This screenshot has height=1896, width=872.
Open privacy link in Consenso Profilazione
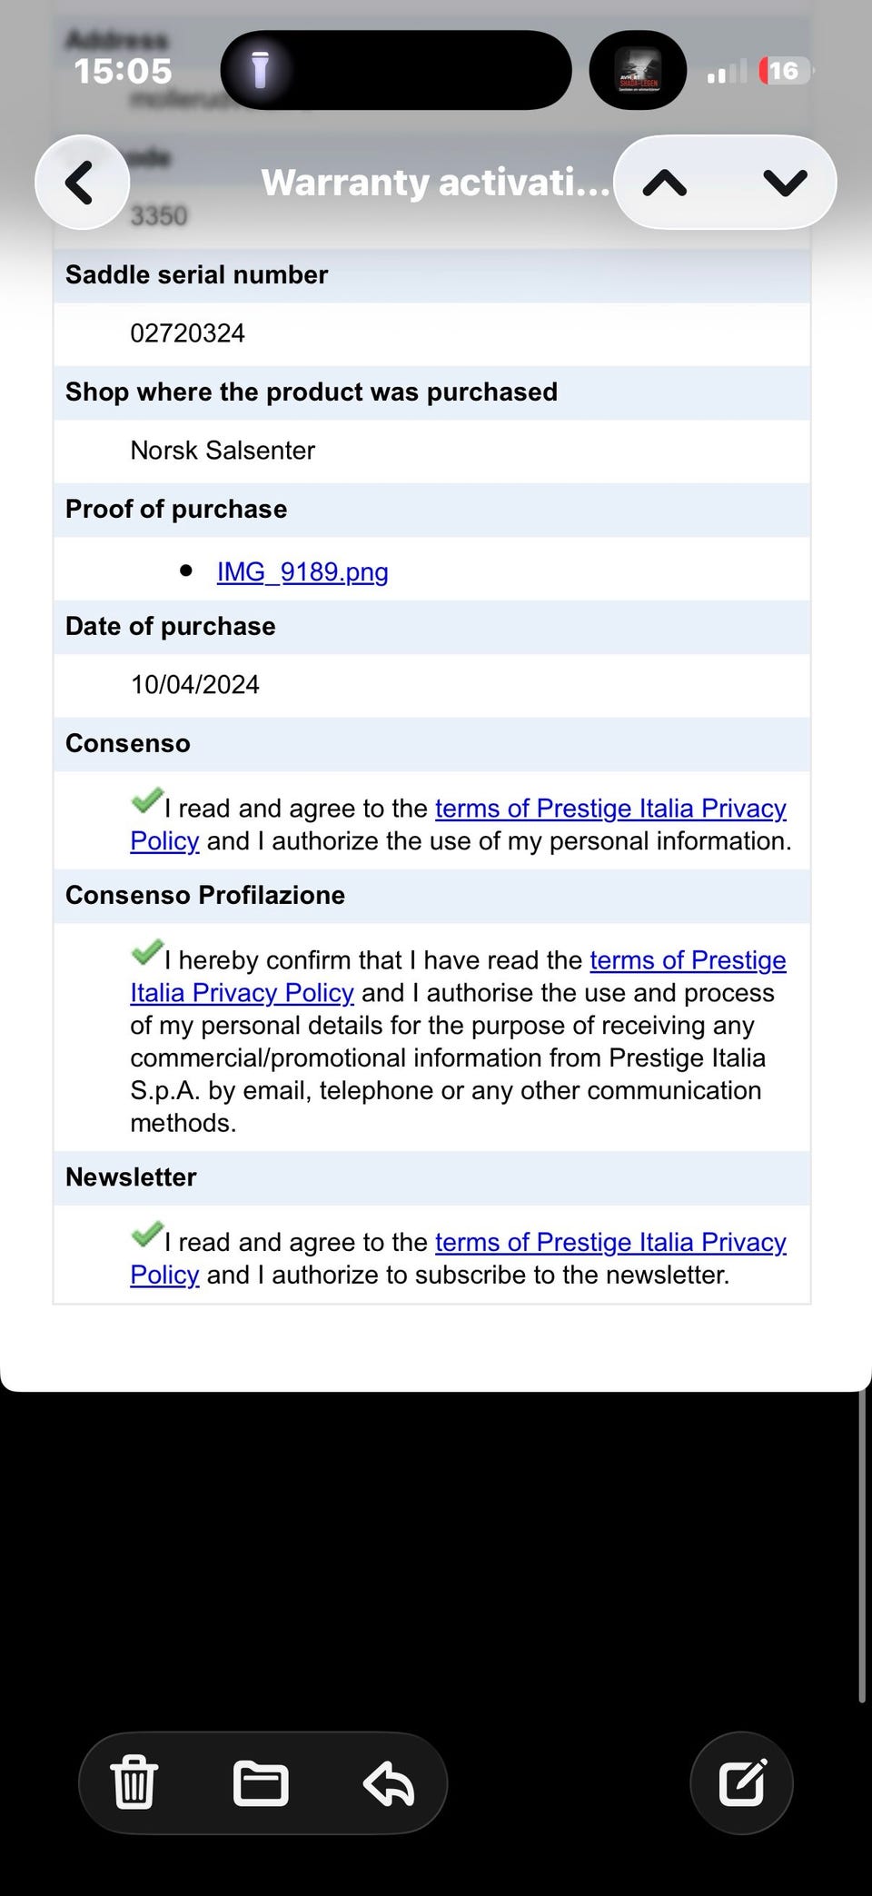coord(458,977)
